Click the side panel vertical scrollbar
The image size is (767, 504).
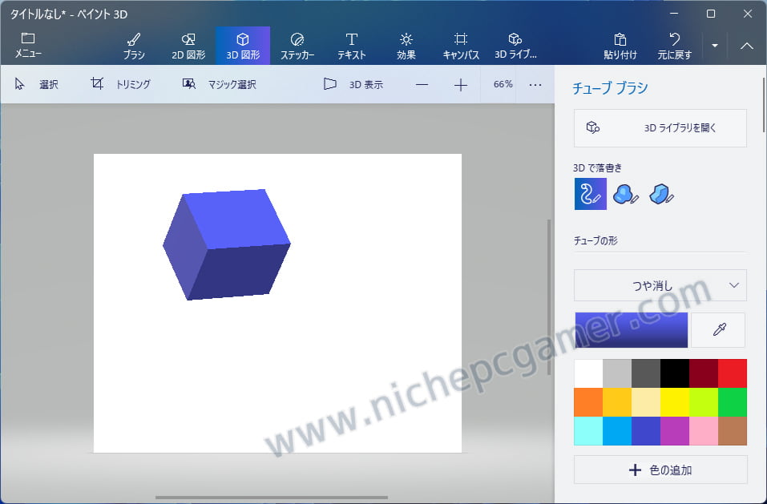pyautogui.click(x=764, y=105)
